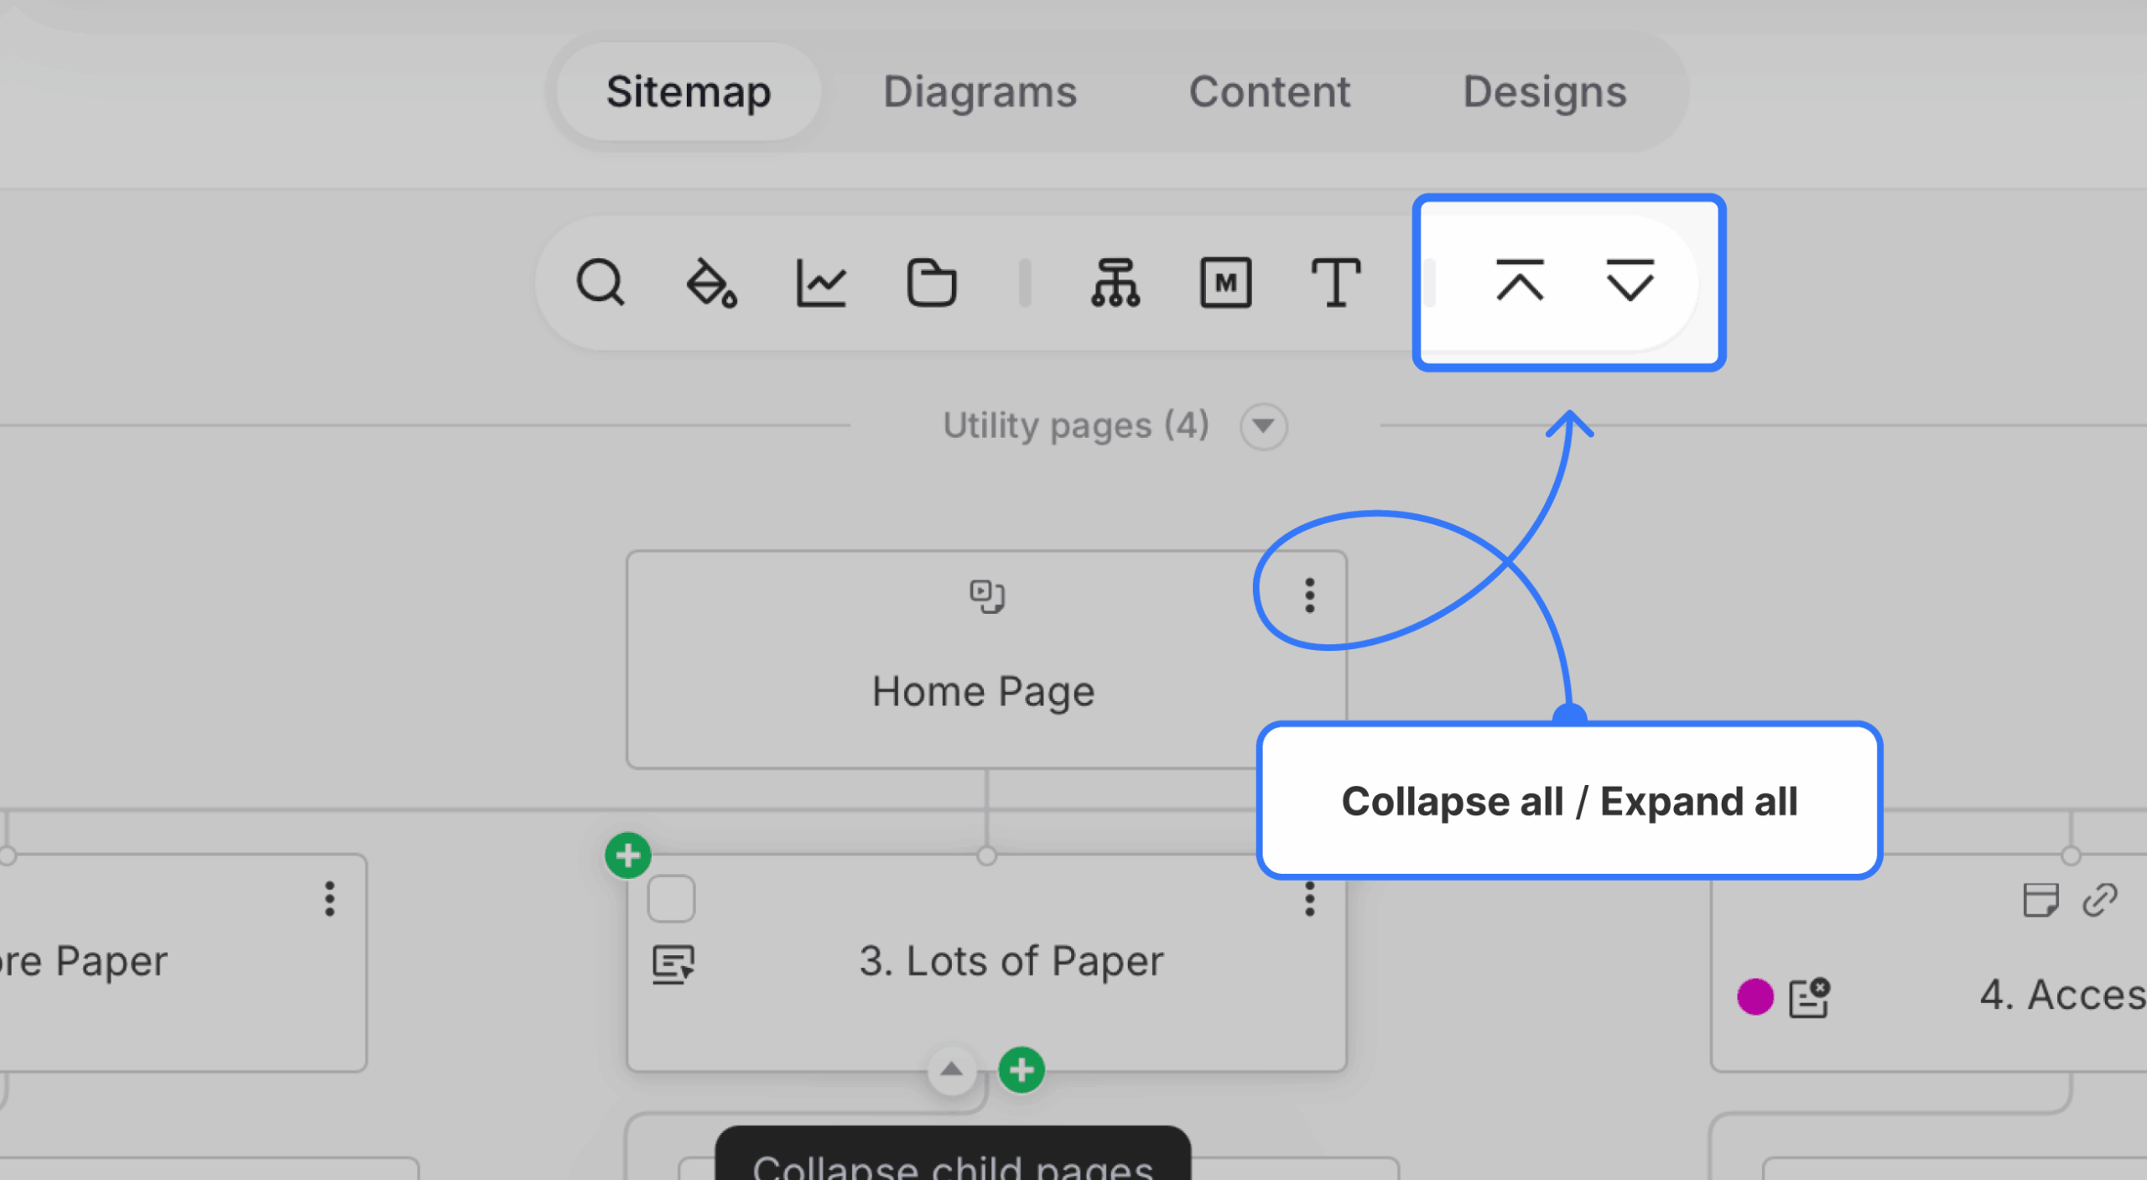Screen dimensions: 2147x1180
Task: Add child page with green plus below Lots of Paper
Action: tap(1022, 1070)
